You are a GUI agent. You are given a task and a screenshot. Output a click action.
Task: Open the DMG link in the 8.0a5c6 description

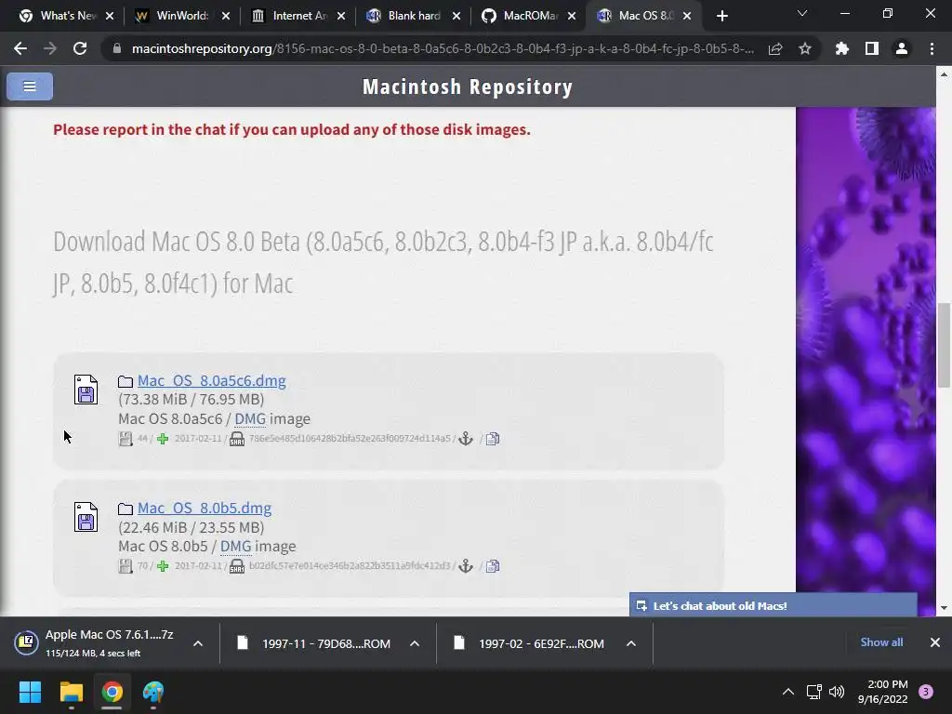250,419
